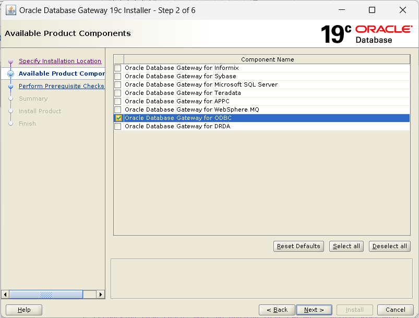Select the Available Product Components step
Image resolution: width=419 pixels, height=318 pixels.
[x=62, y=74]
